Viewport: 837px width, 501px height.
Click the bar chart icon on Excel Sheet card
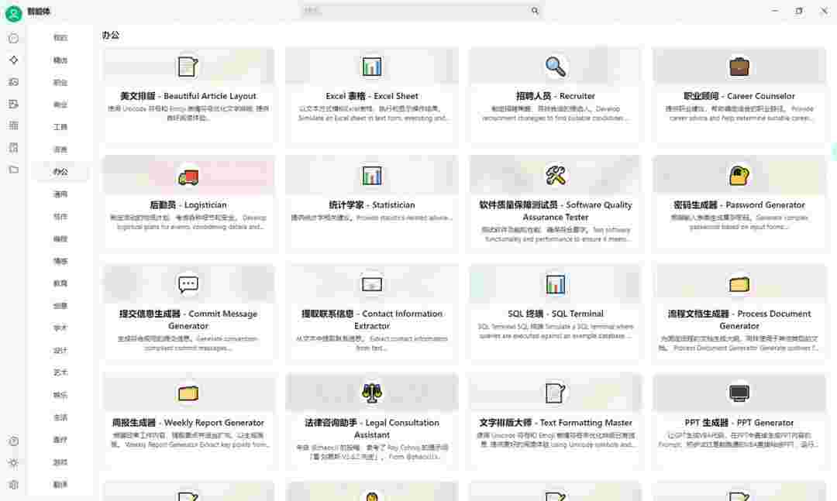pyautogui.click(x=371, y=67)
